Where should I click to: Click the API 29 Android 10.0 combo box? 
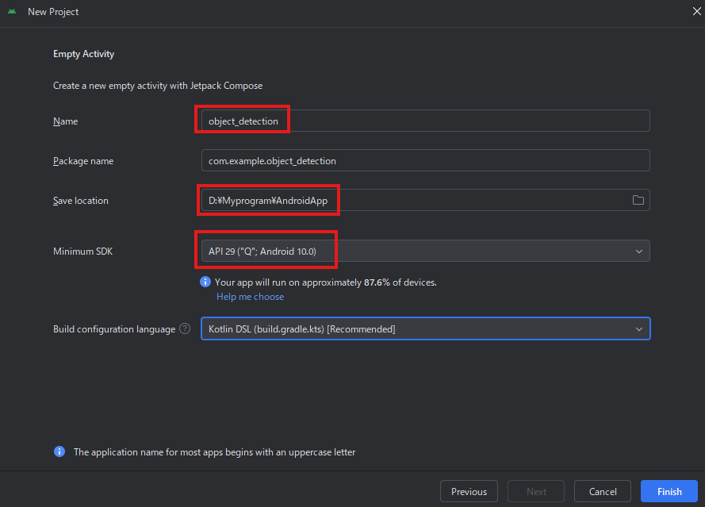pyautogui.click(x=425, y=251)
